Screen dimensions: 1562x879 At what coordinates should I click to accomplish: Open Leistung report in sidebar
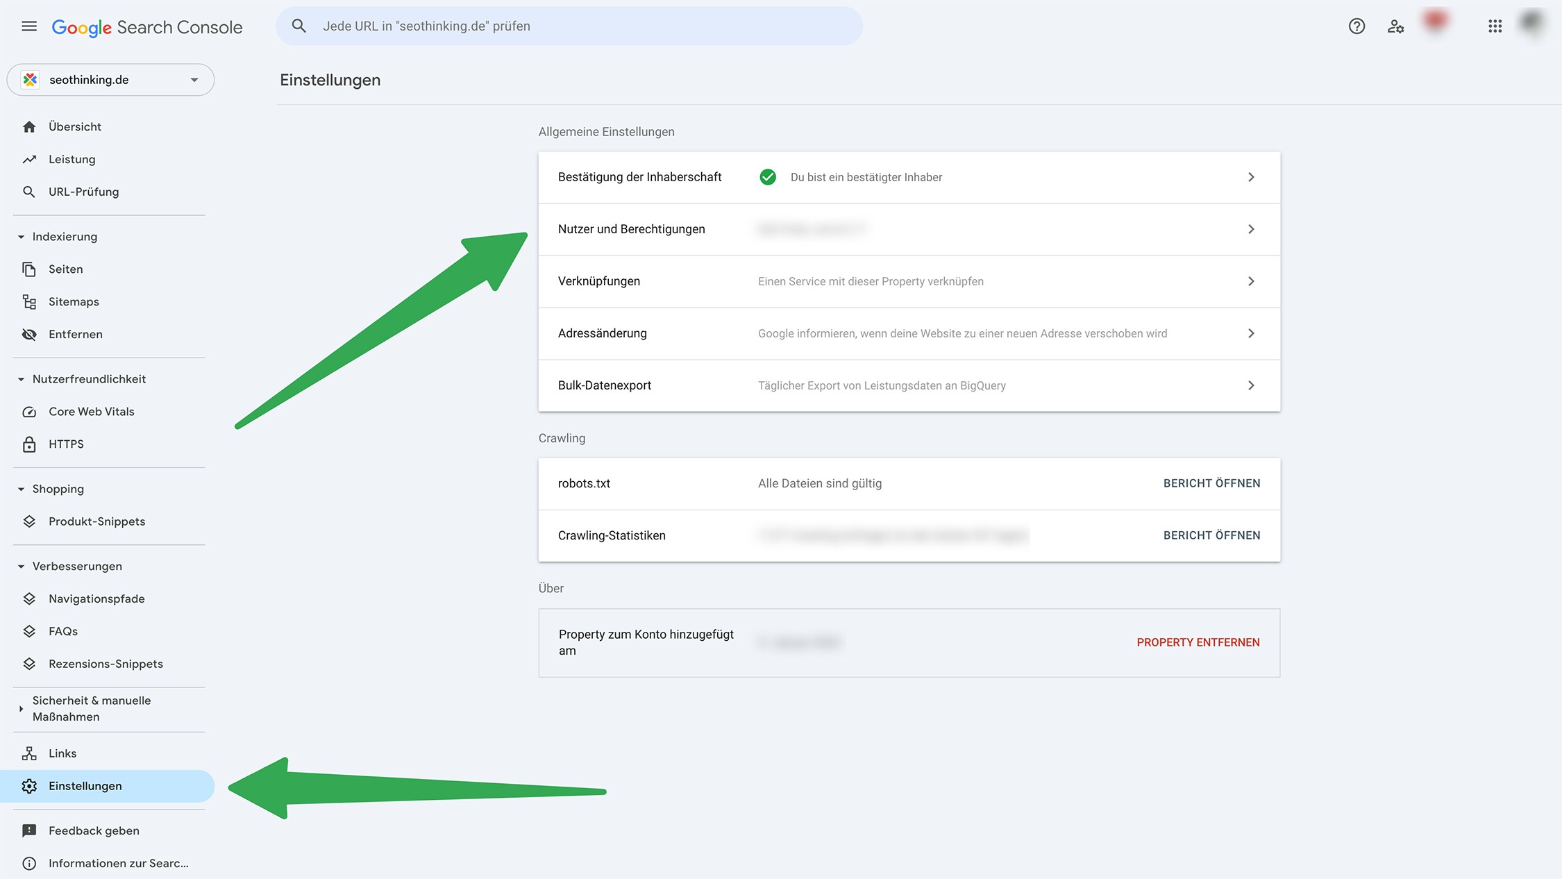coord(72,160)
